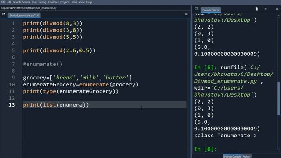Click the editor browse tabs folder icon
281x158 pixels.
coord(4,14)
